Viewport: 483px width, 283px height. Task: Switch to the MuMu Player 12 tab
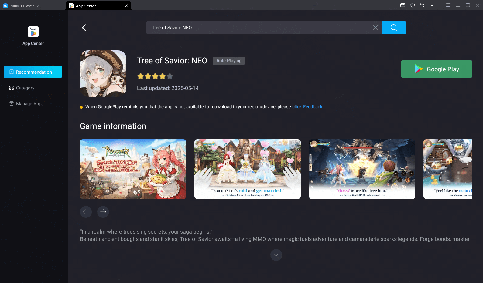coord(25,6)
